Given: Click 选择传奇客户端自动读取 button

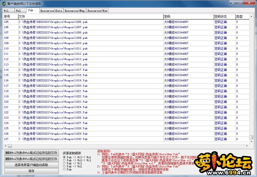Looking at the screenshot, I should (x=31, y=165).
